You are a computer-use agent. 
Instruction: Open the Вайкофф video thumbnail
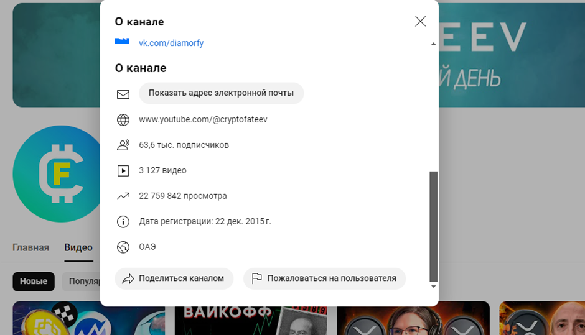(251, 319)
